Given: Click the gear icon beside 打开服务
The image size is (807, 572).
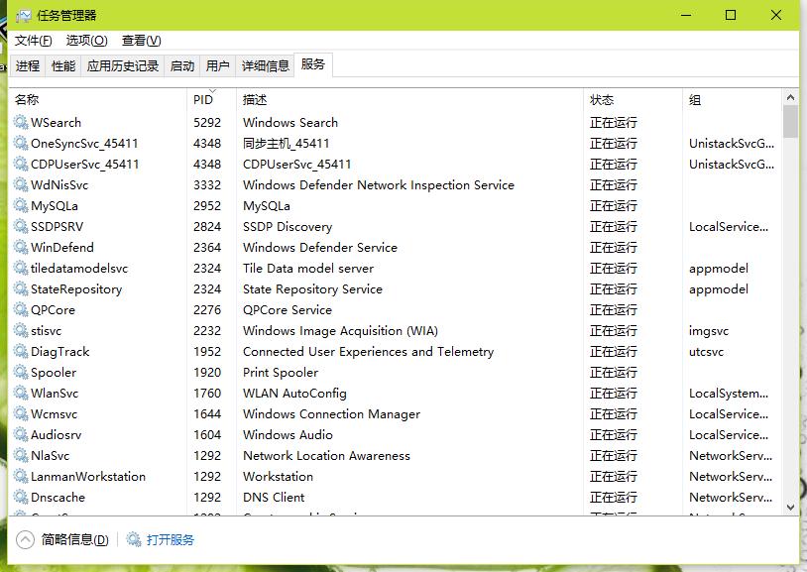Looking at the screenshot, I should [x=132, y=539].
